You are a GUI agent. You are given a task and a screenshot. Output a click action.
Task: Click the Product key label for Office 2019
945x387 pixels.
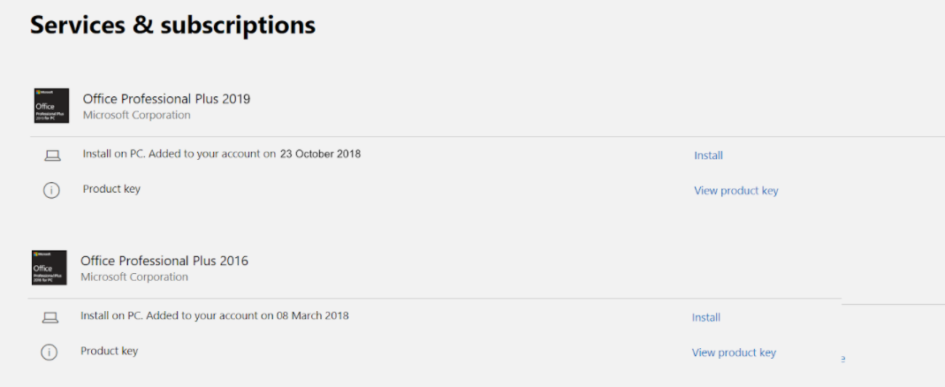coord(111,188)
